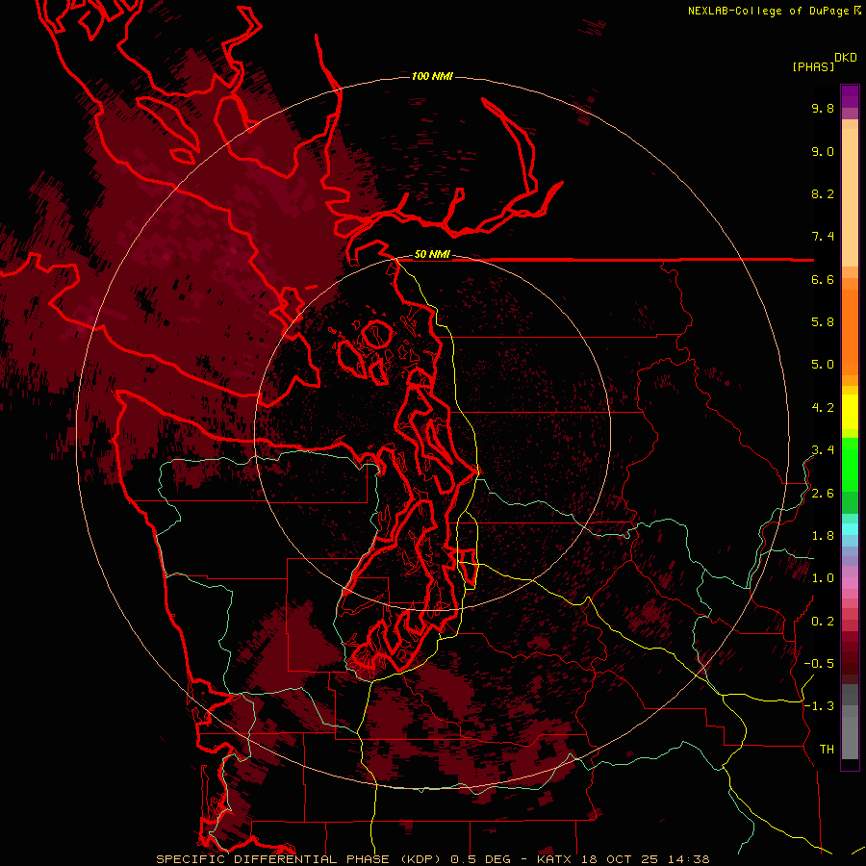Click the 5.0 scale value
Viewport: 866px width, 866px height.
(x=823, y=365)
